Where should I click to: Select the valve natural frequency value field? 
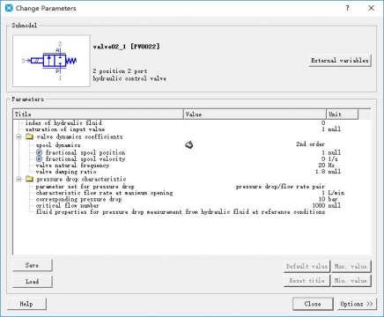[255, 166]
